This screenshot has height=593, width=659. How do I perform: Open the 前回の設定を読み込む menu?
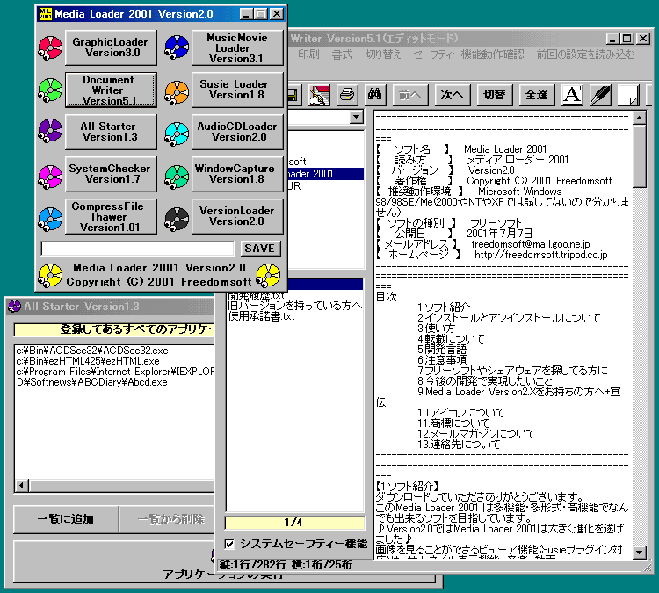click(585, 54)
